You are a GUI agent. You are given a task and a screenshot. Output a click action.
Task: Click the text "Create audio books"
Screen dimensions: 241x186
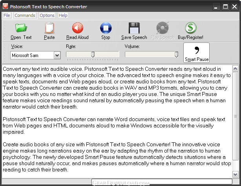[x=26, y=144]
